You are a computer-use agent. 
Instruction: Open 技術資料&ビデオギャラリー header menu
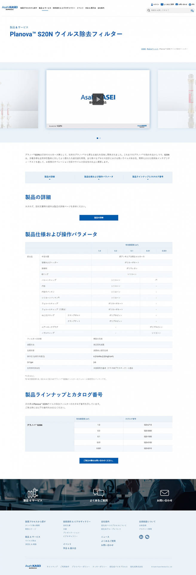click(64, 8)
